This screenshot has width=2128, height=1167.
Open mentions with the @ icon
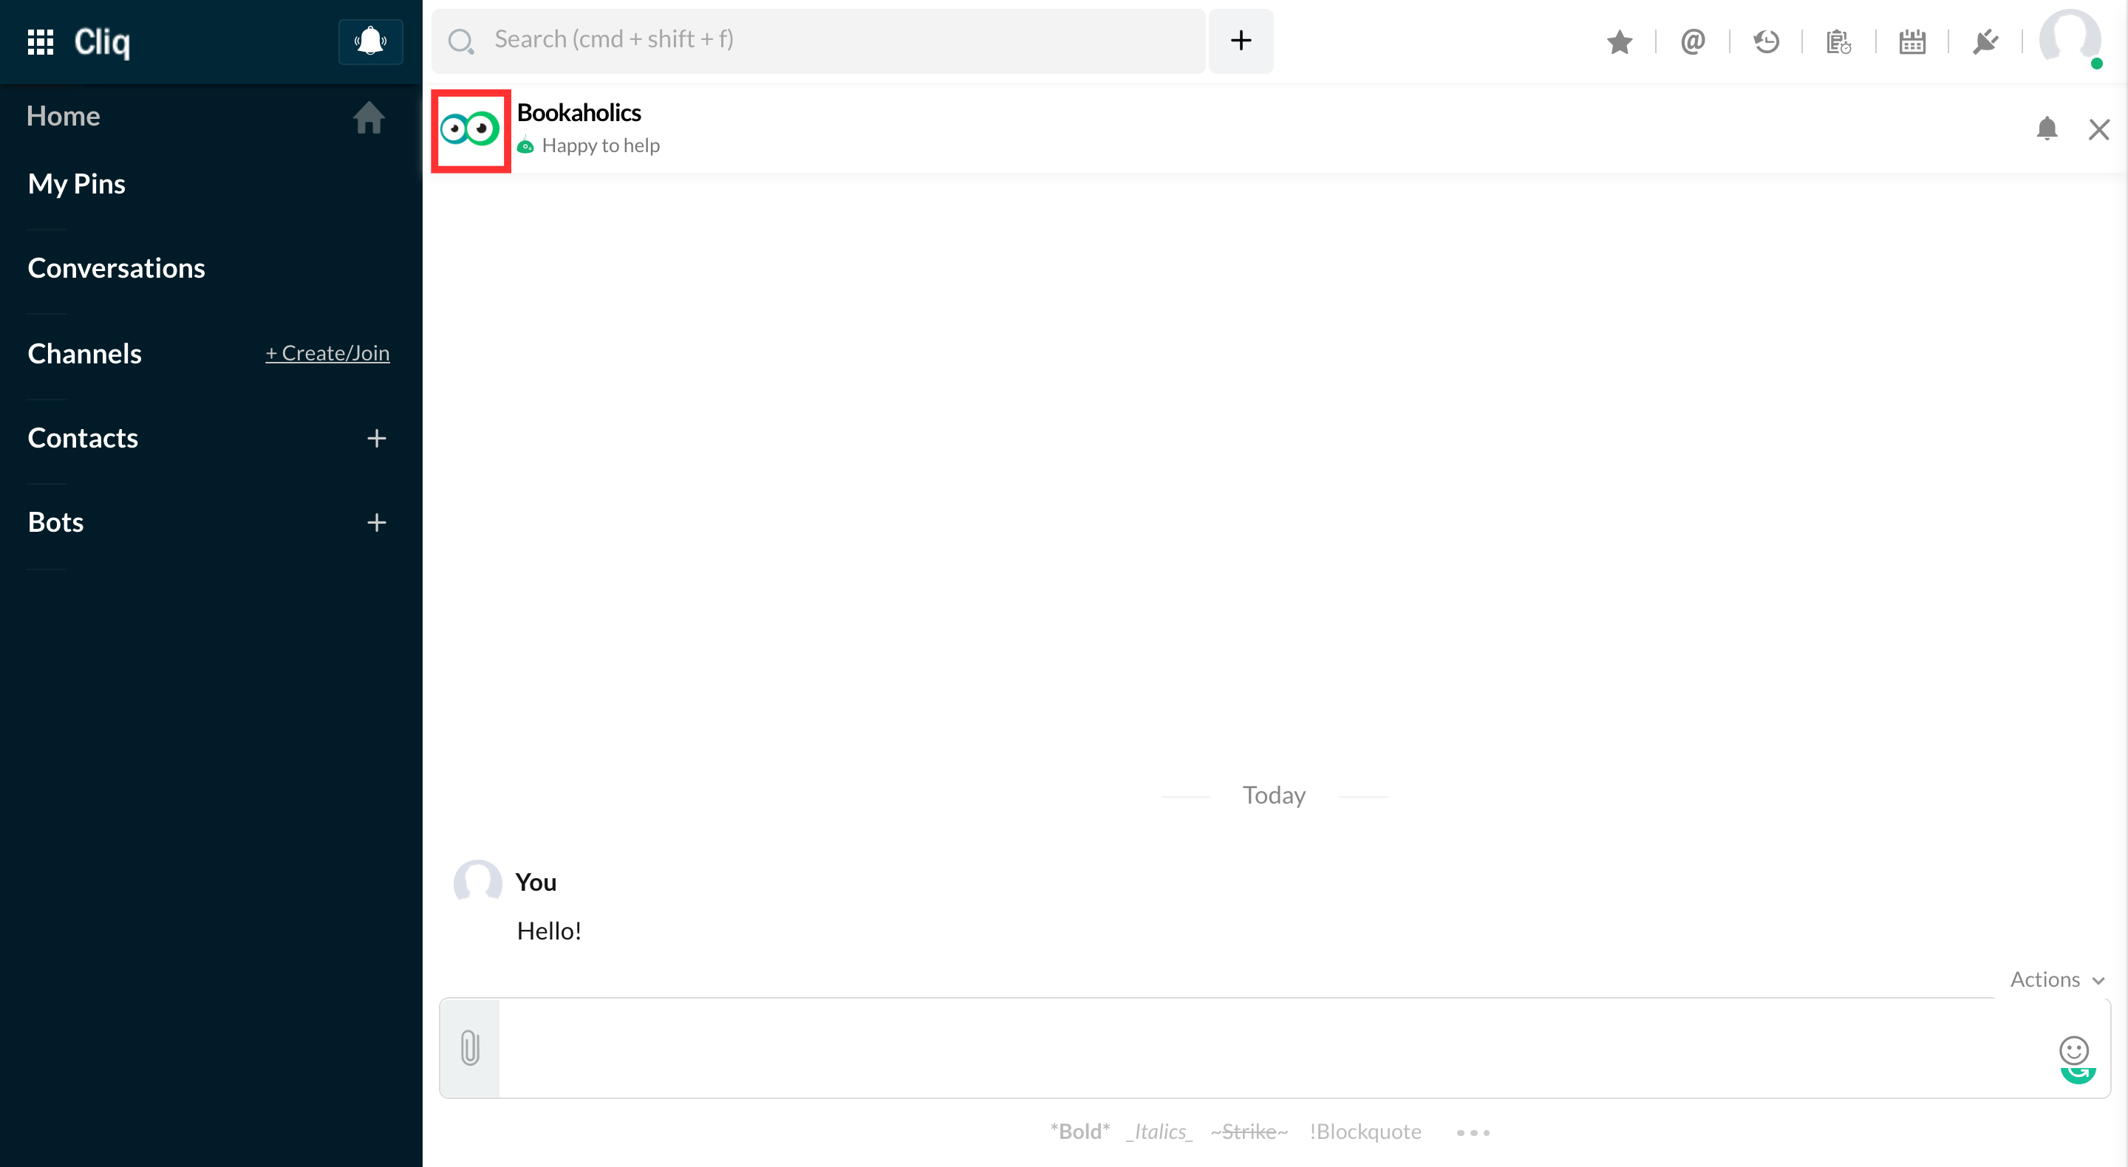click(x=1693, y=41)
